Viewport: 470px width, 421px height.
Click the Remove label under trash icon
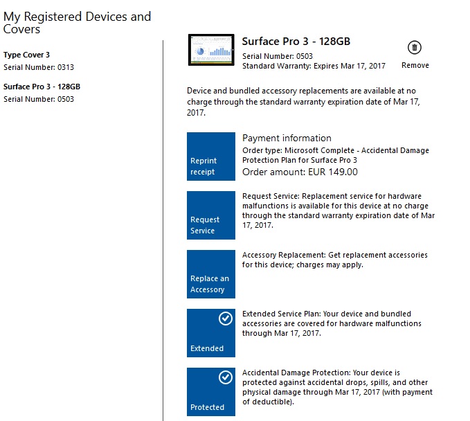pos(415,65)
